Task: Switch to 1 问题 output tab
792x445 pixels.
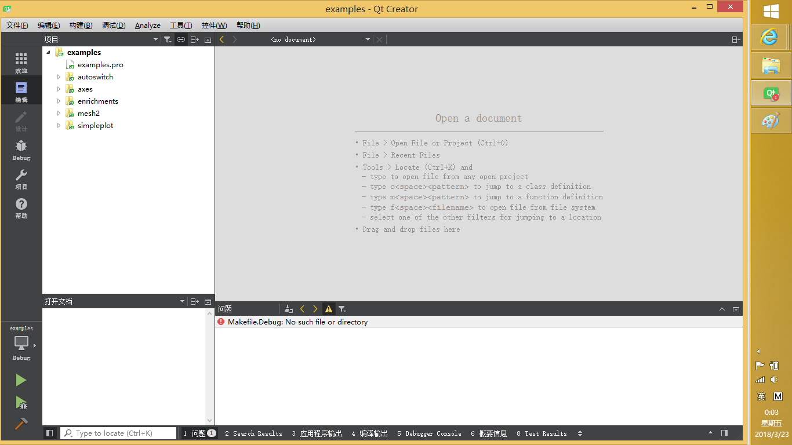Action: 199,433
